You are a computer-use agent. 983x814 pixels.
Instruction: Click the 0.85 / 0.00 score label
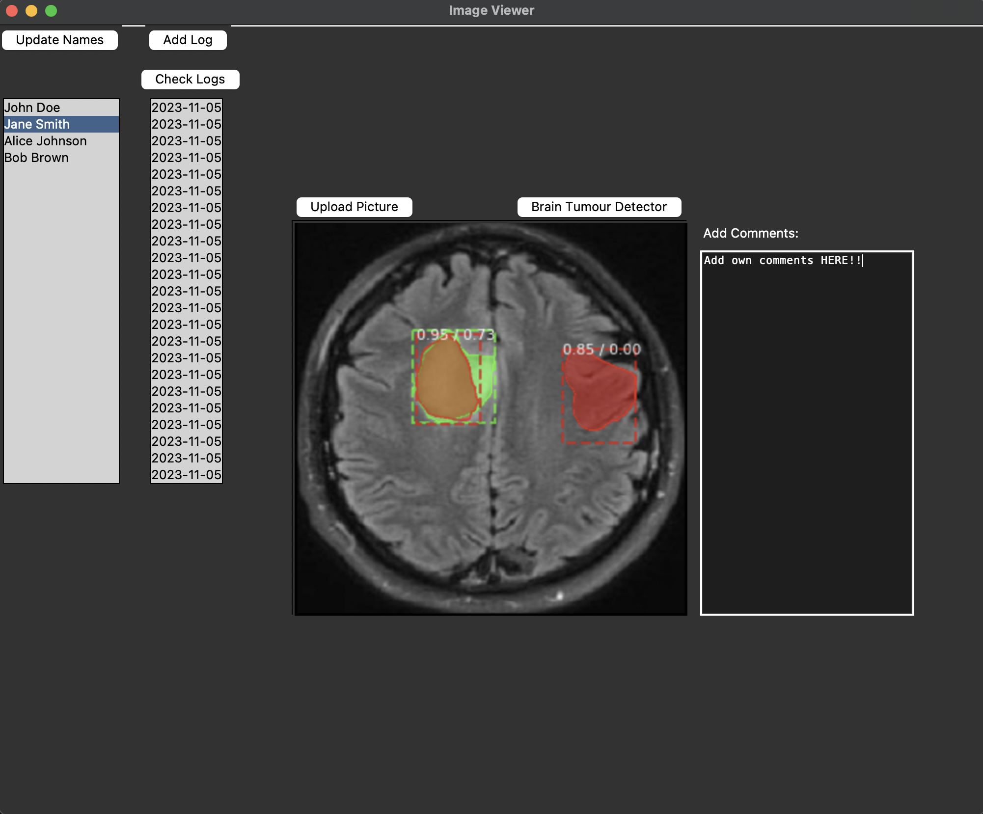[601, 350]
